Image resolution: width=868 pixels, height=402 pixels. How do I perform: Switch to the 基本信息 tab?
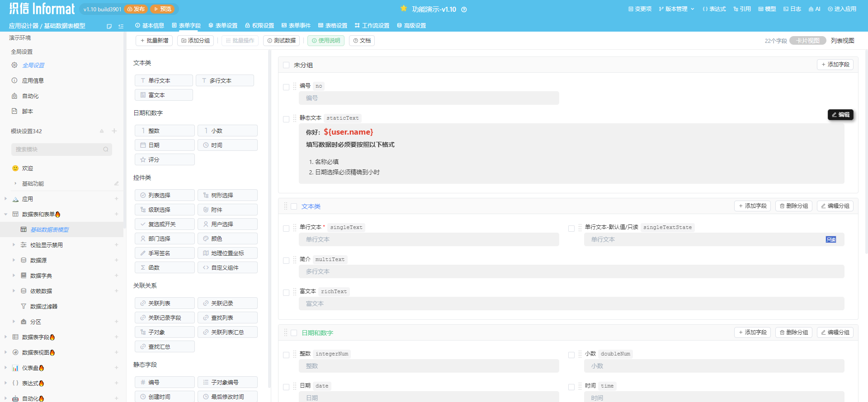(x=150, y=25)
